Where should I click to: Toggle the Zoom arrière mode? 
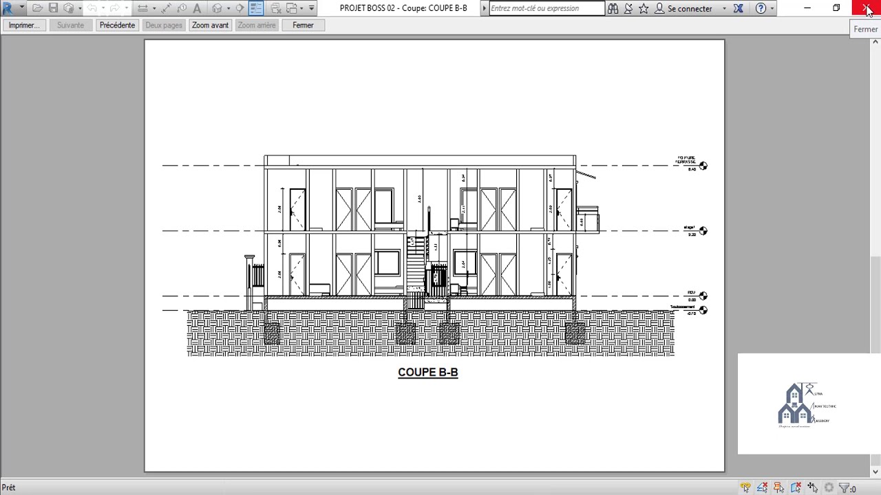tap(256, 25)
